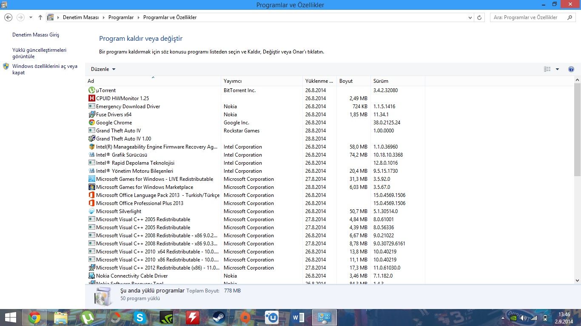581x326 pixels.
Task: Expand the view options dropdown arrow
Action: [557, 69]
